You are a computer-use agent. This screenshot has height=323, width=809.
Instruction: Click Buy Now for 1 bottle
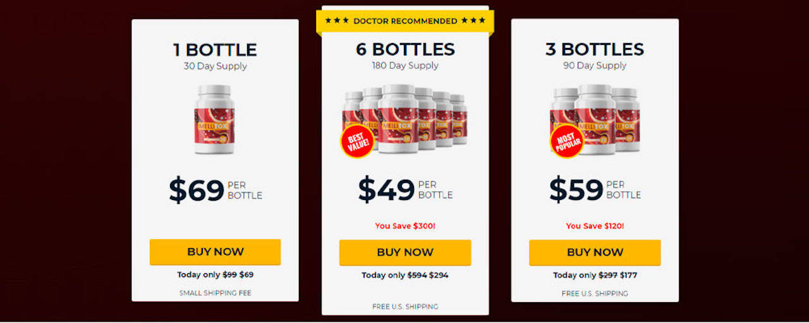click(215, 252)
